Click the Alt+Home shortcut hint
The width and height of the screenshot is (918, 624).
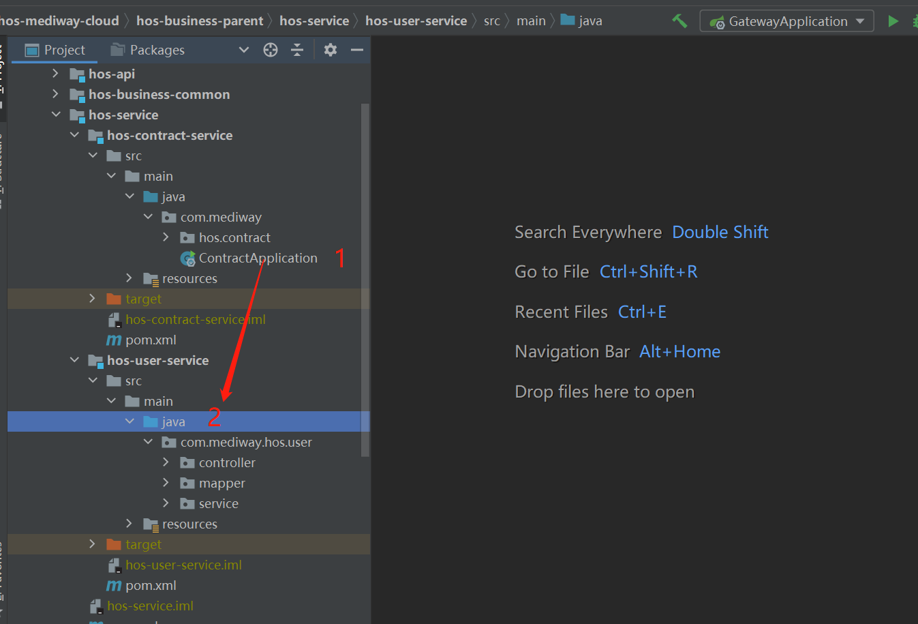(680, 352)
